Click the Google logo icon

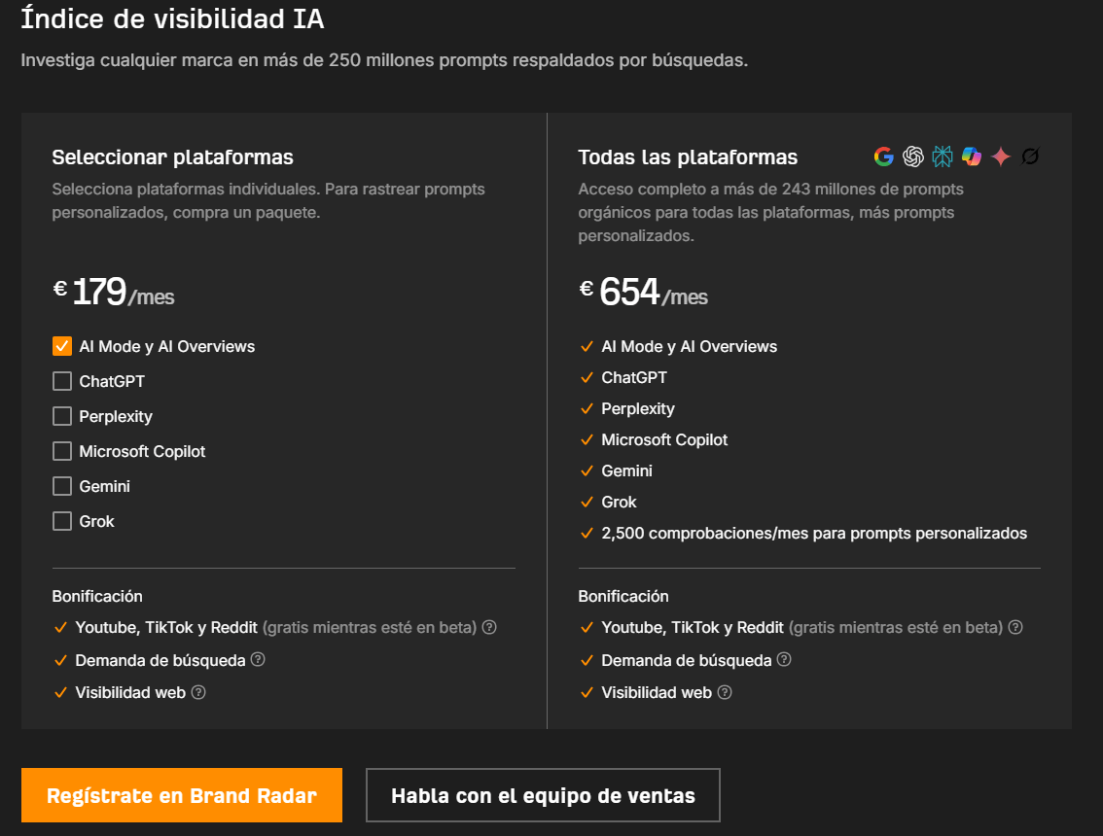point(883,157)
